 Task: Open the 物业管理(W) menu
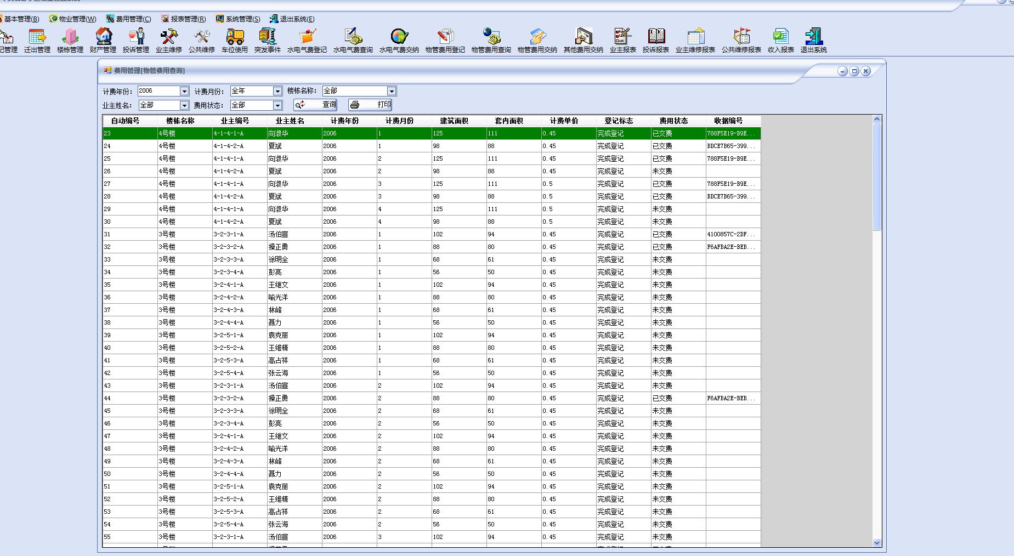(x=72, y=19)
